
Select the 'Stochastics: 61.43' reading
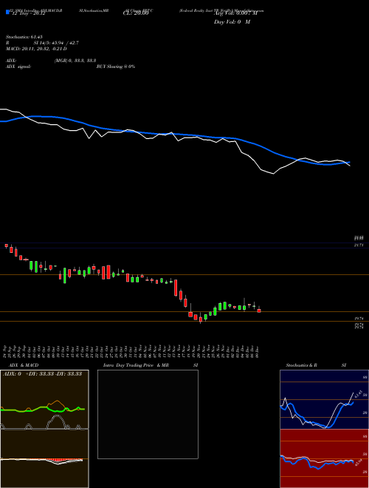click(x=24, y=37)
